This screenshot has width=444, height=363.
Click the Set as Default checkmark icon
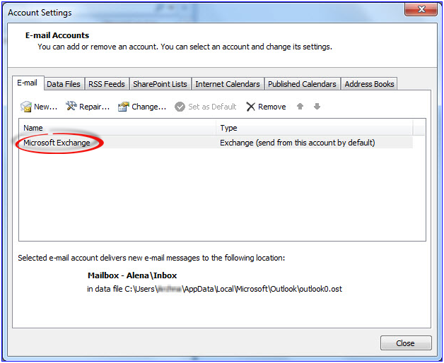[180, 107]
